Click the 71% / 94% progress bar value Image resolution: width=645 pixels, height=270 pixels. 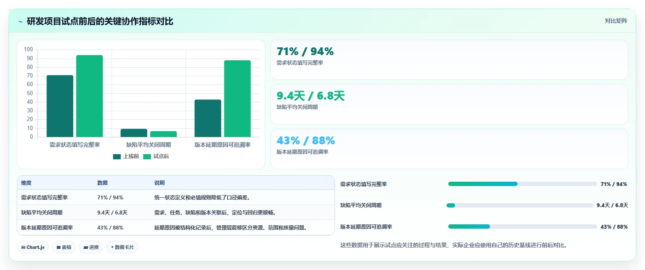click(614, 184)
